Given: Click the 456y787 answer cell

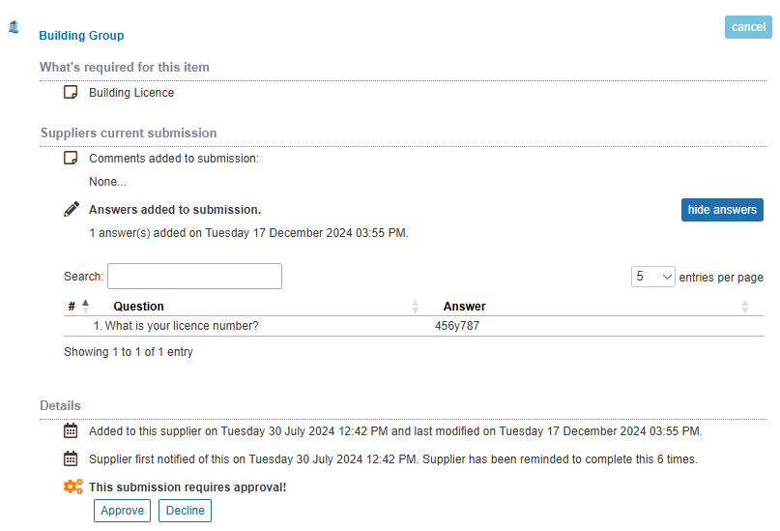Looking at the screenshot, I should (x=456, y=326).
